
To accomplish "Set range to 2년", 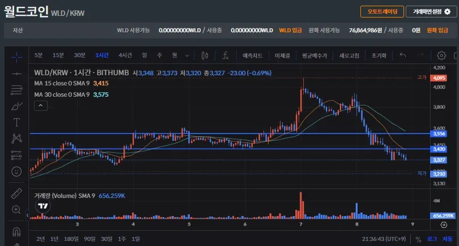I will pos(41,239).
